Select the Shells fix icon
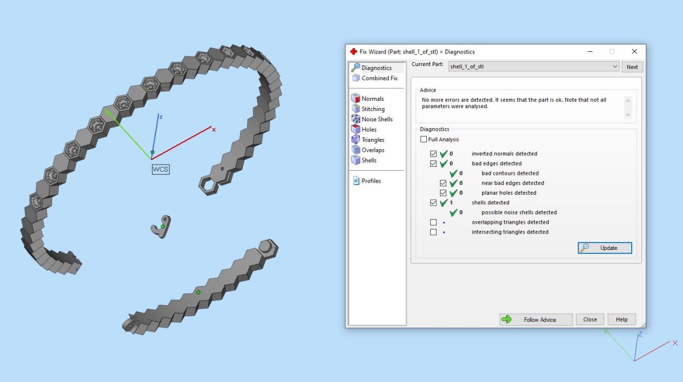Screen dimensions: 683x382 click(x=356, y=160)
